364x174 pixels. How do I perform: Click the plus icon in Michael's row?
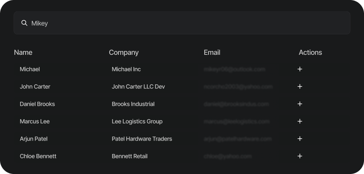(x=300, y=69)
